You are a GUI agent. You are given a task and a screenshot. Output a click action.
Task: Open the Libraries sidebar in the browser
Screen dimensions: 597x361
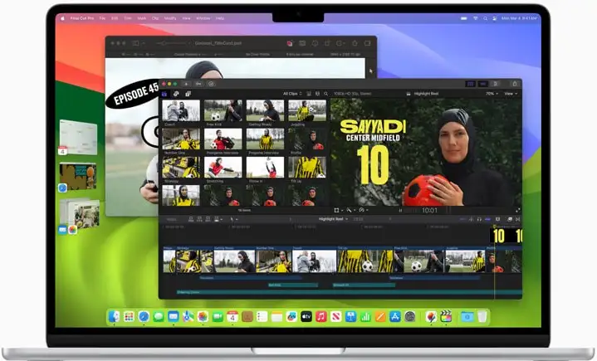(164, 94)
